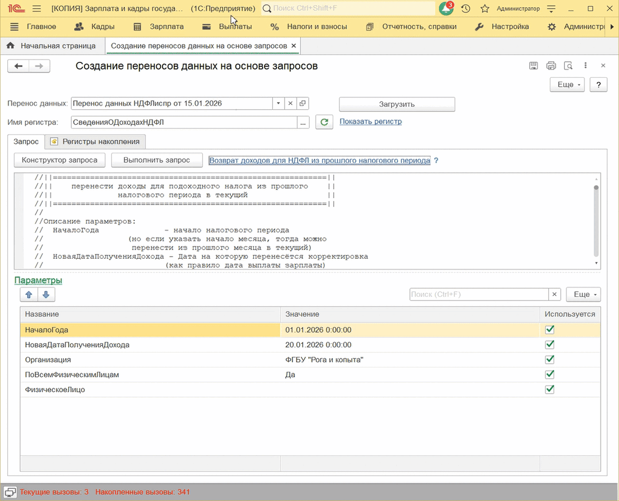Image resolution: width=619 pixels, height=501 pixels.
Task: Move parameter up with the blue arrow
Action: tap(29, 295)
